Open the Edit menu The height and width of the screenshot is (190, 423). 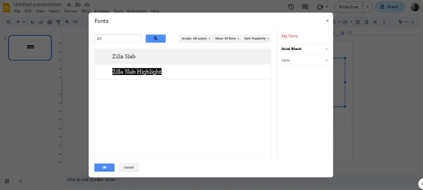pos(28,11)
